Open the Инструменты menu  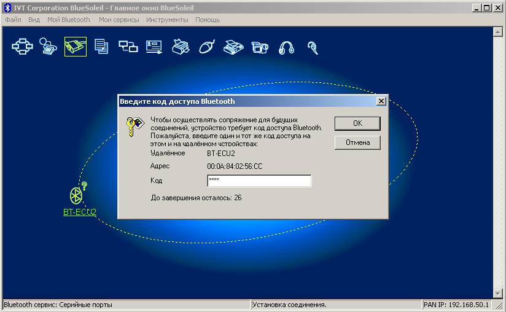(167, 20)
